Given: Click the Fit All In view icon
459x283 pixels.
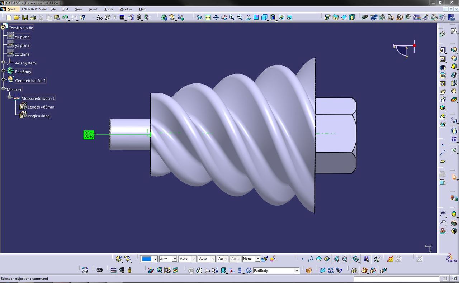Looking at the screenshot, I should (x=208, y=17).
